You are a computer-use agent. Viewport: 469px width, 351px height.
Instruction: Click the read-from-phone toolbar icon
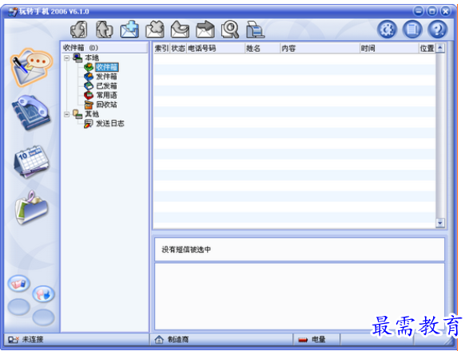pyautogui.click(x=78, y=30)
